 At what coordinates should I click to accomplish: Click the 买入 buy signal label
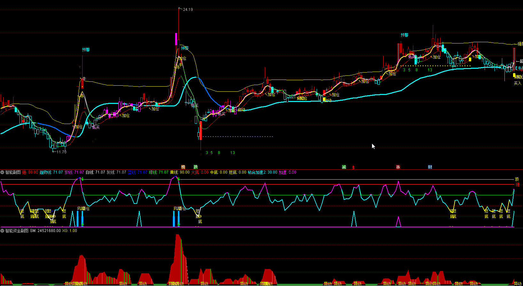pos(517,83)
